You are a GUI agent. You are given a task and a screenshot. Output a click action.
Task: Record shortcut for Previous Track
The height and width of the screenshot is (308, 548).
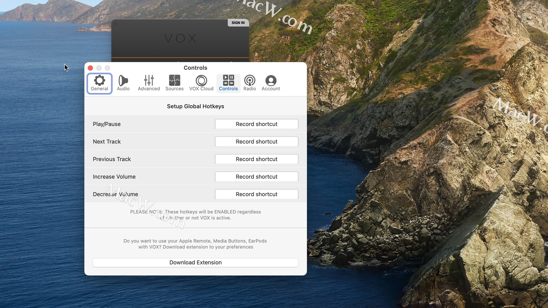pyautogui.click(x=257, y=159)
